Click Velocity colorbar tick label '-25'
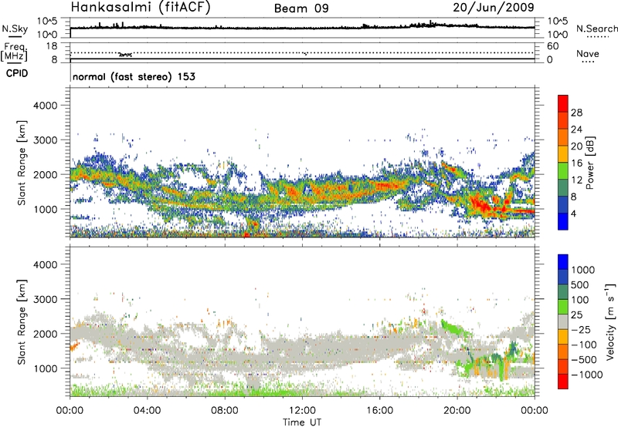The width and height of the screenshot is (618, 427). coord(582,329)
